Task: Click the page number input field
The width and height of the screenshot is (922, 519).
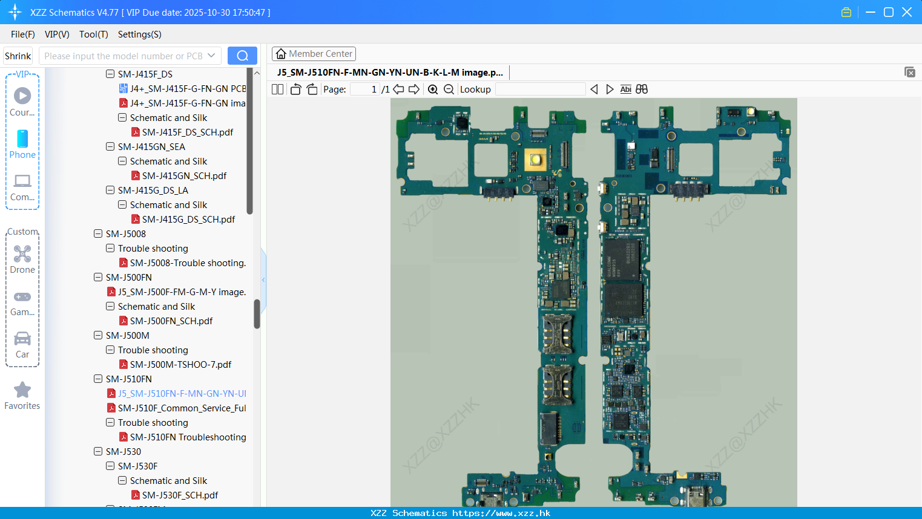Action: 364,90
